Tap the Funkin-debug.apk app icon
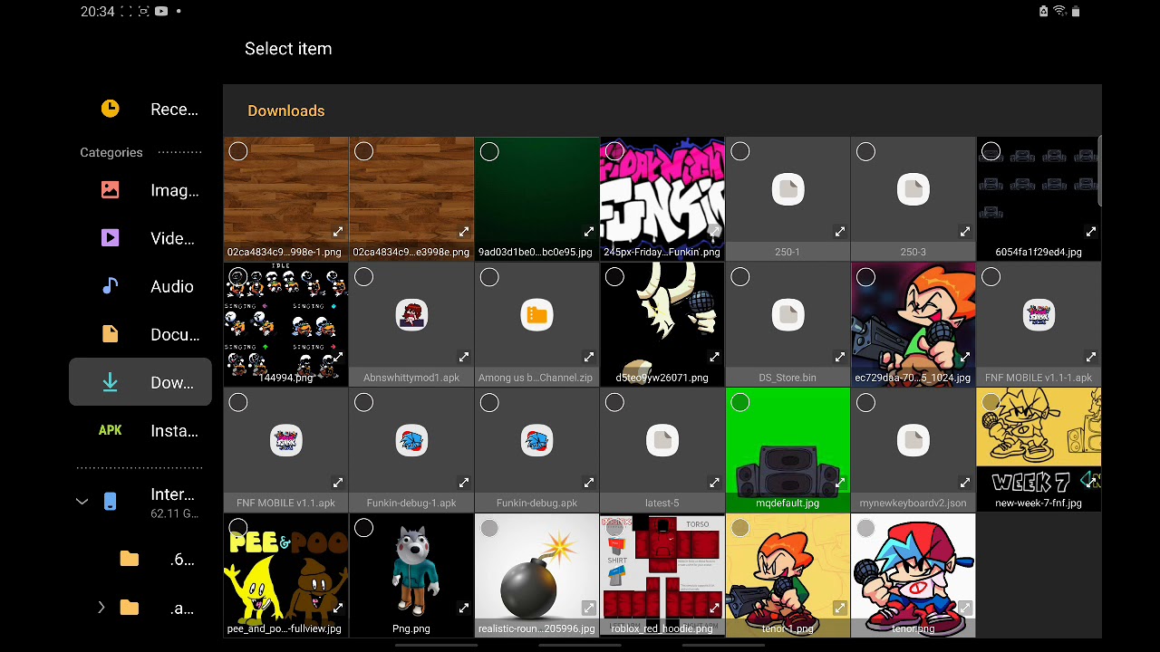 [536, 441]
